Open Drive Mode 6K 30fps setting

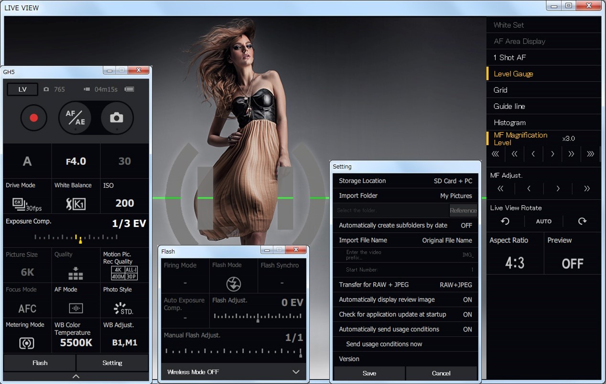27,204
